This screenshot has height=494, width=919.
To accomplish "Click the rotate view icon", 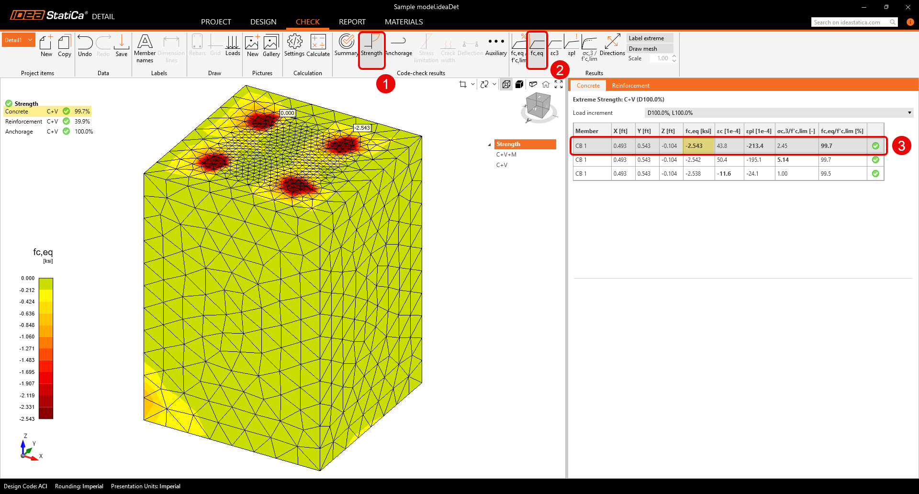I will click(x=484, y=84).
